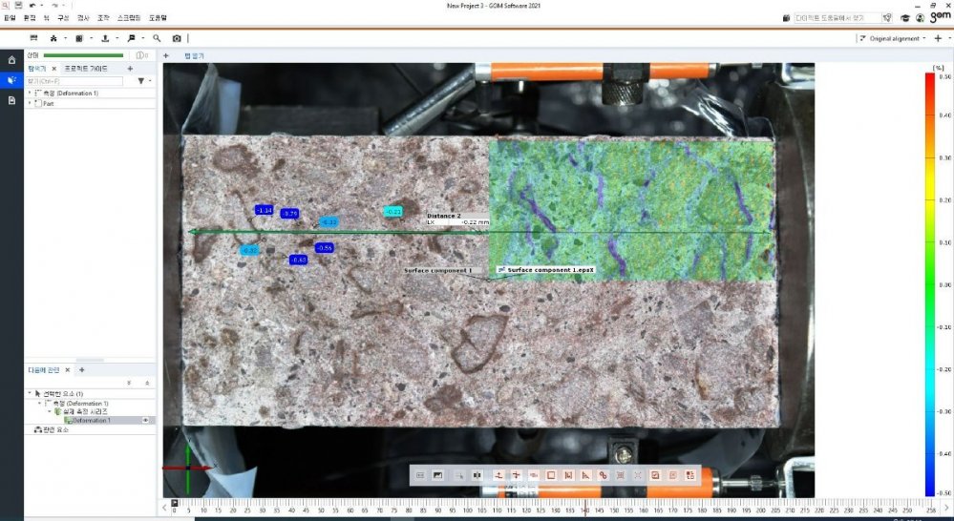
Task: Click the user account icon near GOM logo
Action: click(x=919, y=18)
